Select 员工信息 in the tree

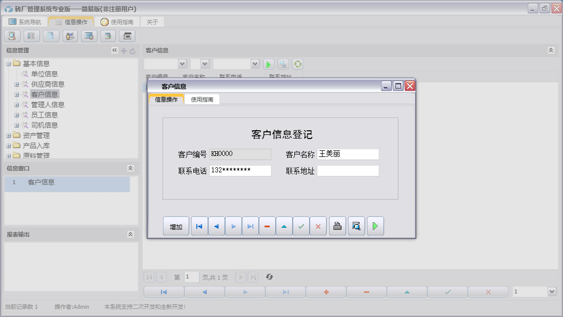click(44, 115)
